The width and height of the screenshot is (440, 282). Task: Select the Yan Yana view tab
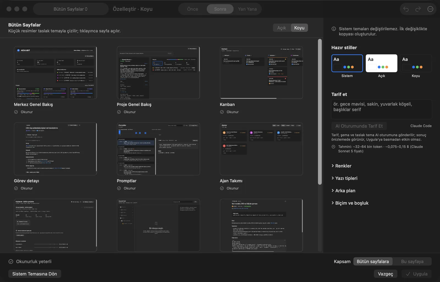coord(247,9)
